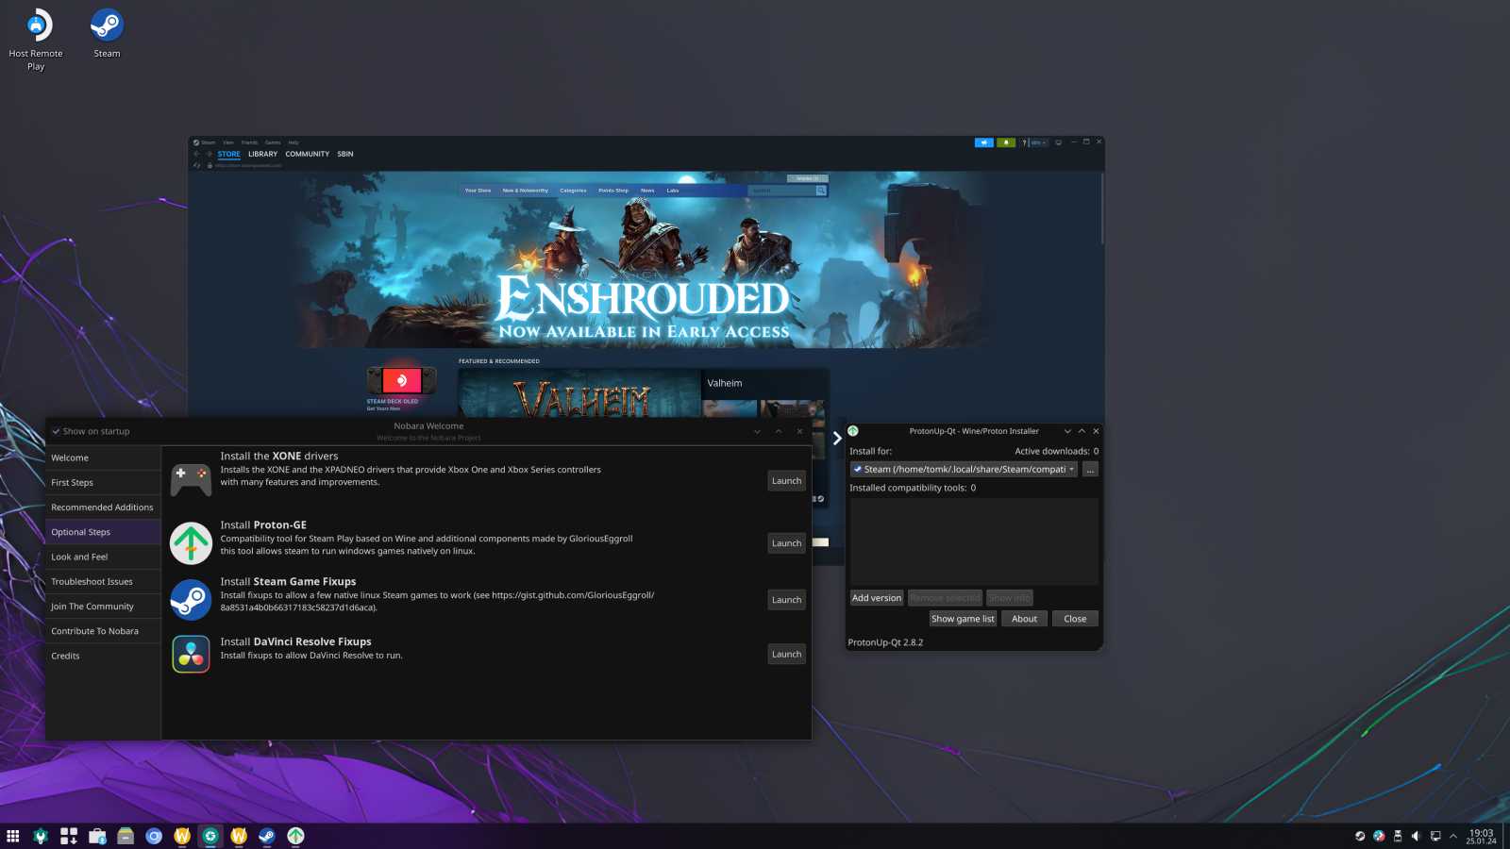The height and width of the screenshot is (849, 1510).
Task: Open the USB removable devices tray icon
Action: [1398, 836]
